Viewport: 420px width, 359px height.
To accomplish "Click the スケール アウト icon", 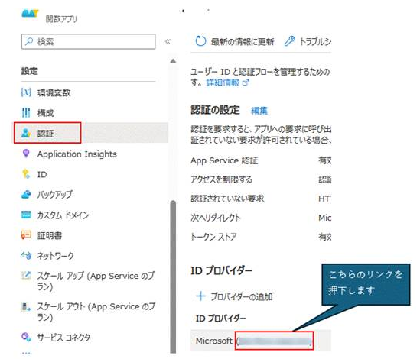I will tap(26, 306).
